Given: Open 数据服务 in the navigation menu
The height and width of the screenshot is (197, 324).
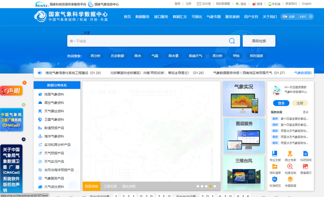Looking at the screenshot, I should 142,17.
